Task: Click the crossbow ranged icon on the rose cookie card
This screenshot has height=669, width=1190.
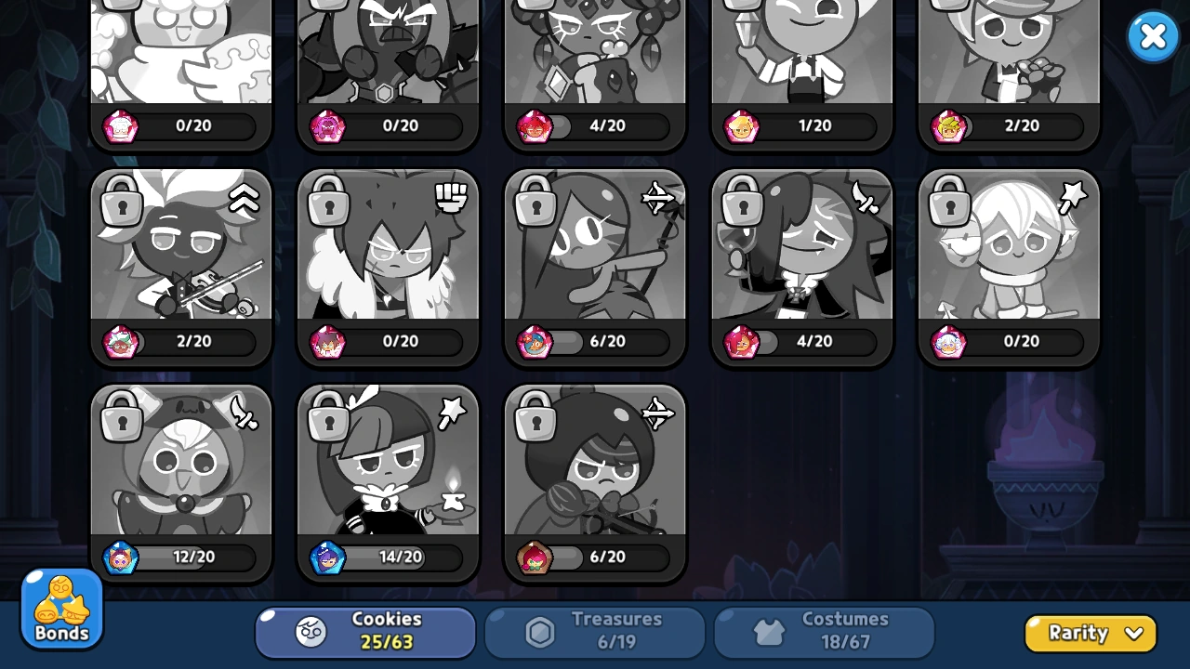Action: (x=658, y=413)
